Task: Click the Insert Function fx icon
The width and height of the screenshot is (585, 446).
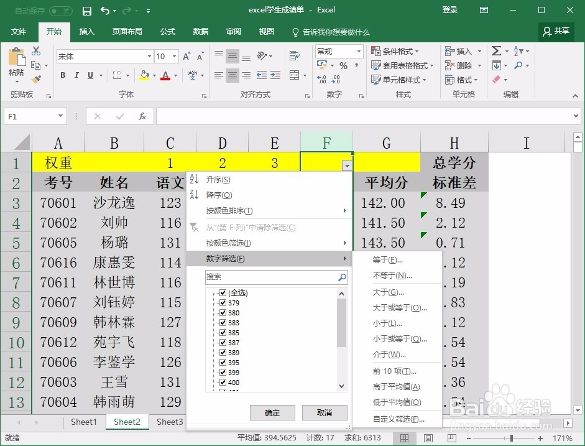Action: tap(142, 116)
